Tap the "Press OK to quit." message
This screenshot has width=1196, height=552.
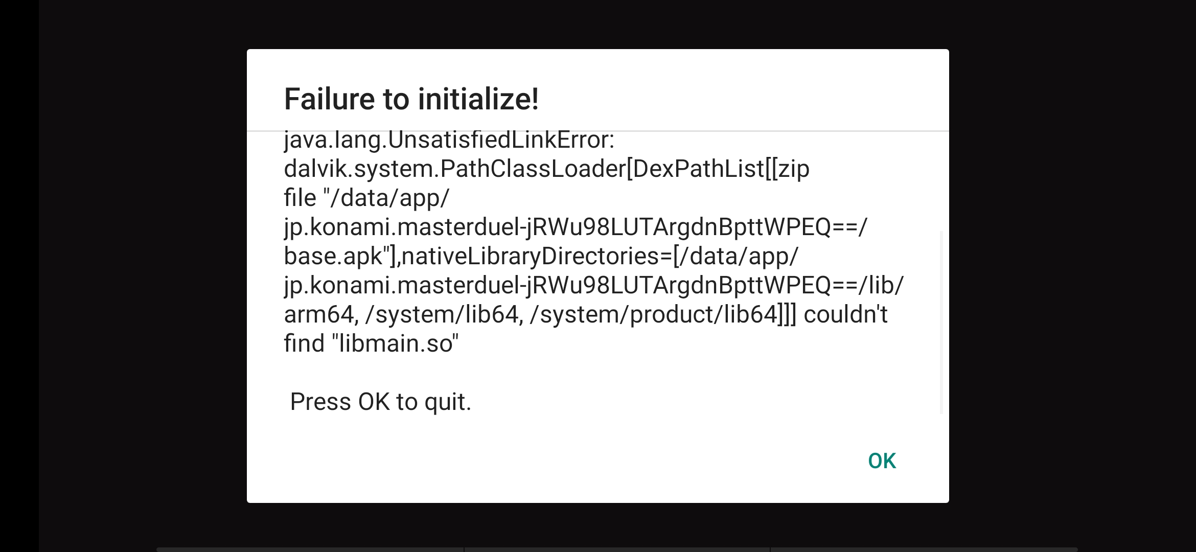click(x=380, y=402)
